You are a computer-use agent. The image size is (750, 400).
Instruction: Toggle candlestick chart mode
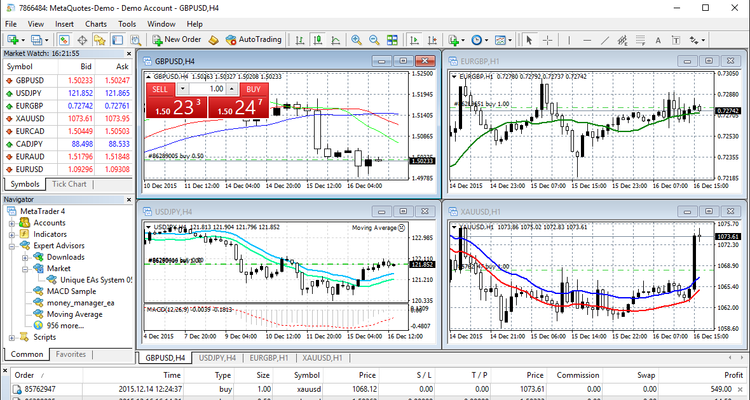coord(318,39)
